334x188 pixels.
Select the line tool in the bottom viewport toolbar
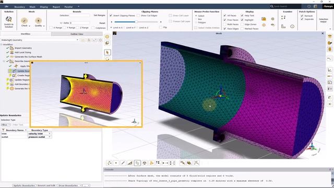point(123,163)
